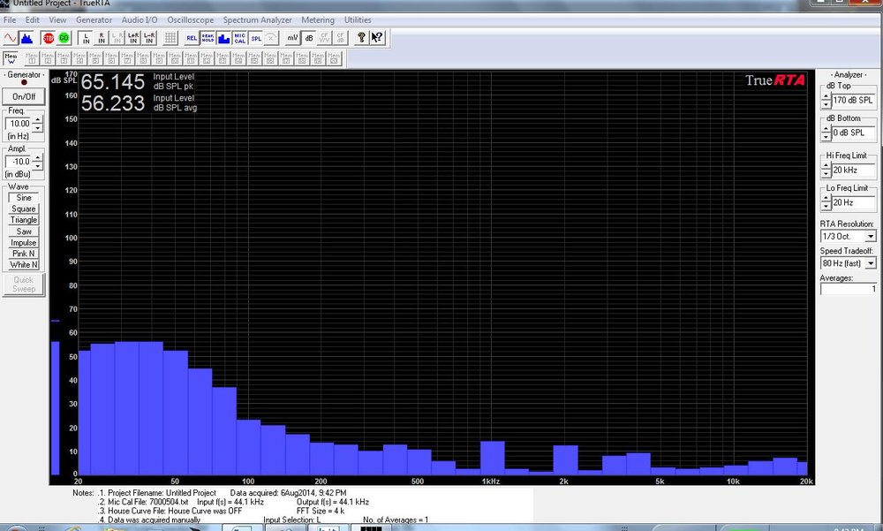This screenshot has width=883, height=531.
Task: Toggle the grid display icon
Action: click(170, 38)
